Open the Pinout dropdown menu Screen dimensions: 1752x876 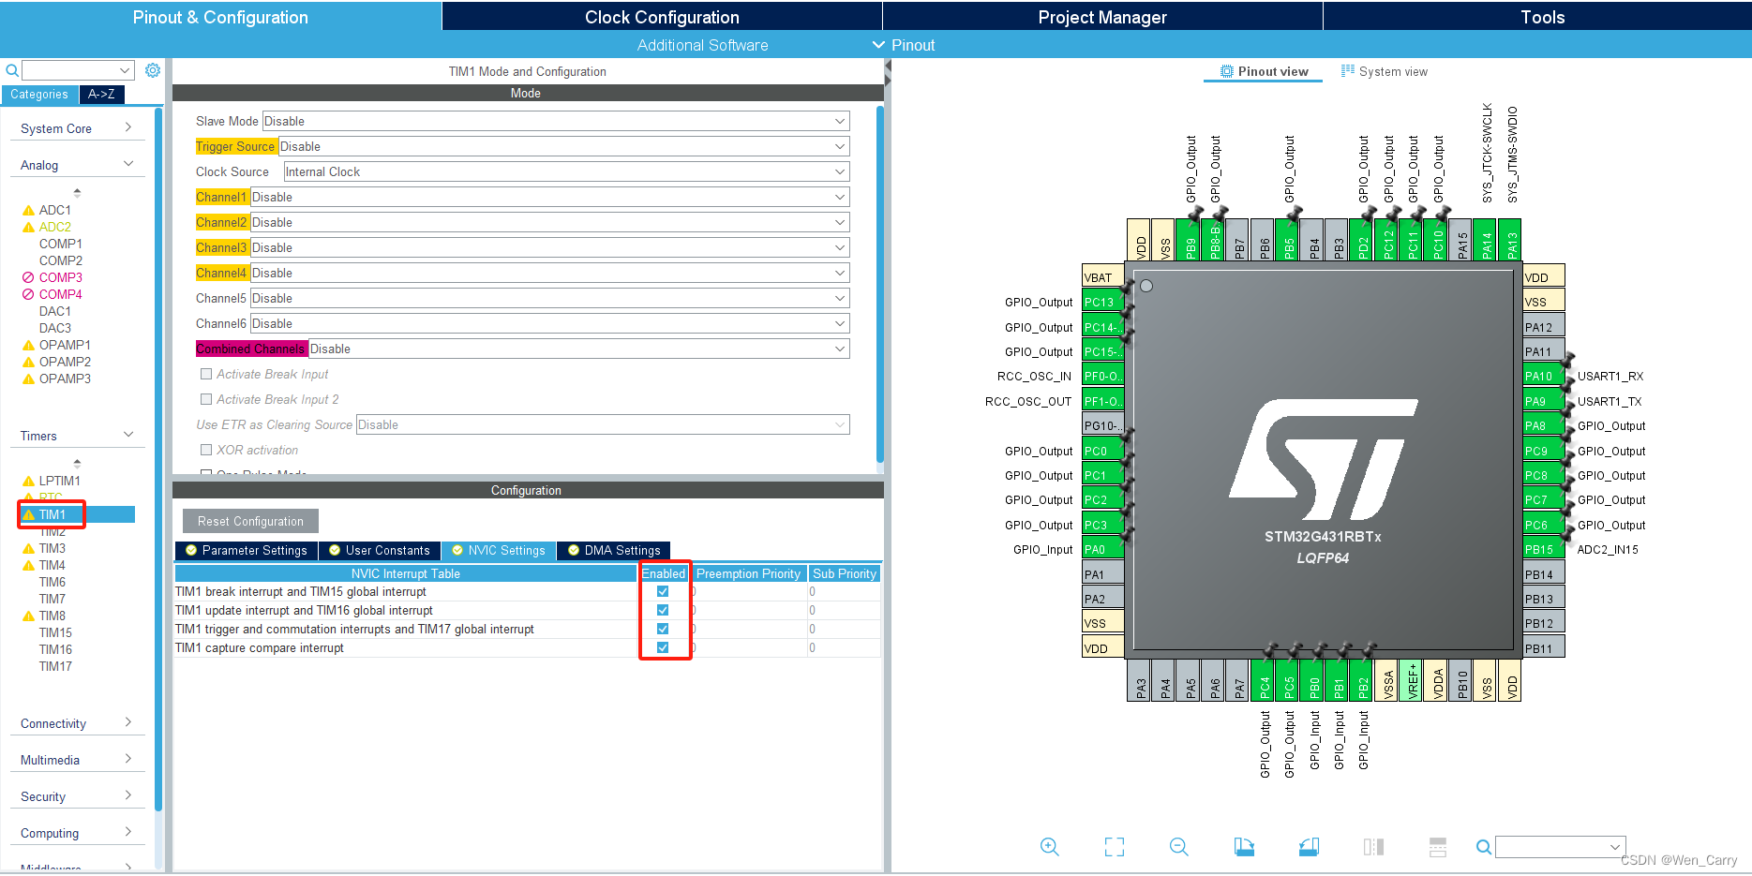pyautogui.click(x=904, y=45)
